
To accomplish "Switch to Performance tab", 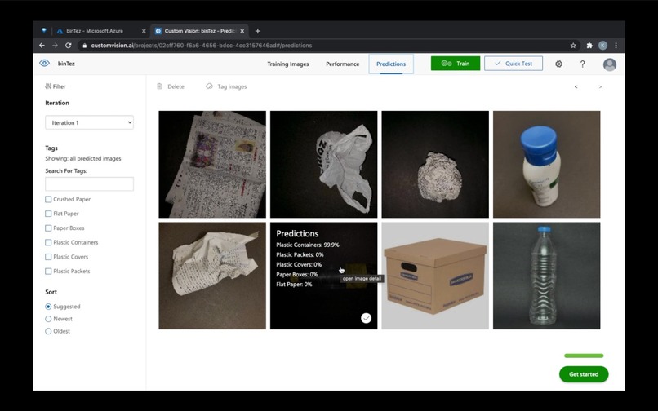I will (x=342, y=64).
